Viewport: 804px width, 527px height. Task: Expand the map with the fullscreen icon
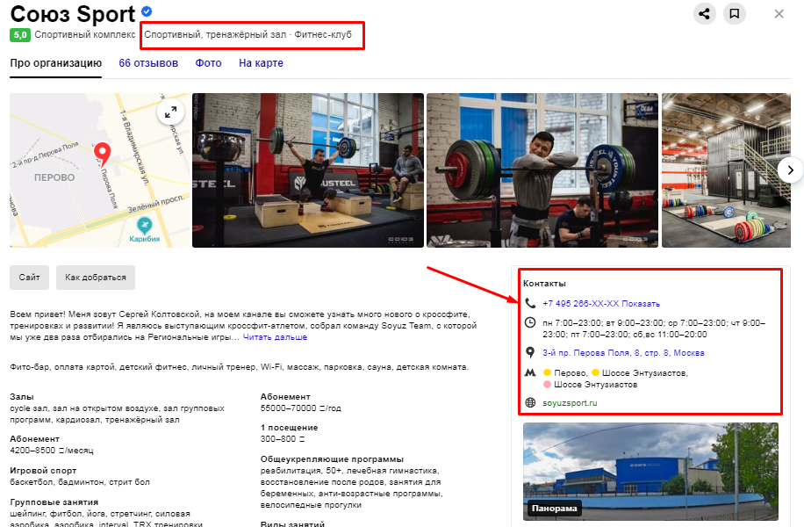click(x=171, y=112)
